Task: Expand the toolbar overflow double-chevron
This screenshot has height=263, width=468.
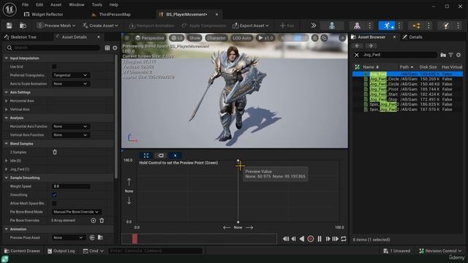Action: click(313, 26)
